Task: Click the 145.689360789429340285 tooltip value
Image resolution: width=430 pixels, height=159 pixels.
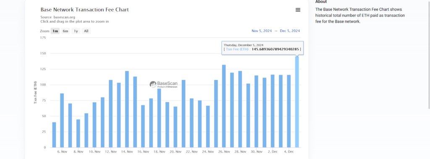Action: (x=275, y=49)
